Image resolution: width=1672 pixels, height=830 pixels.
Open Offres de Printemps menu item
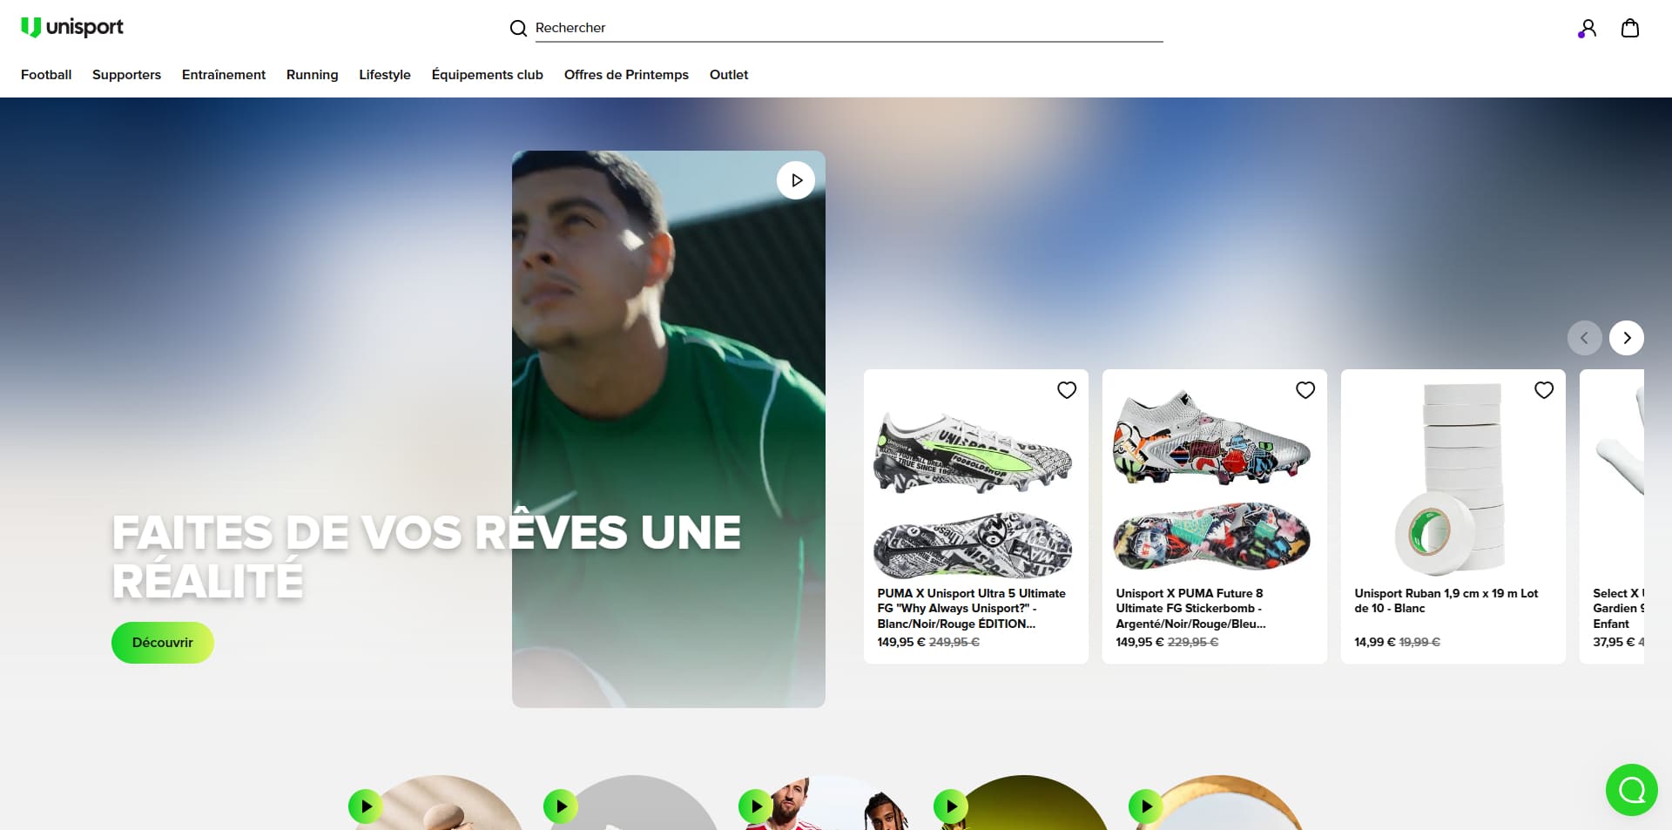[x=626, y=75]
